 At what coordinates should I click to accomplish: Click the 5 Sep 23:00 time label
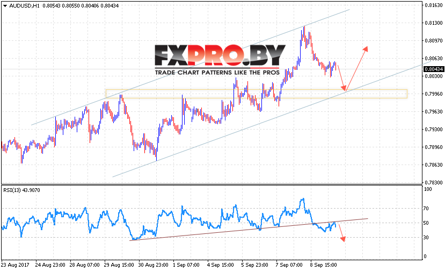coord(255,265)
